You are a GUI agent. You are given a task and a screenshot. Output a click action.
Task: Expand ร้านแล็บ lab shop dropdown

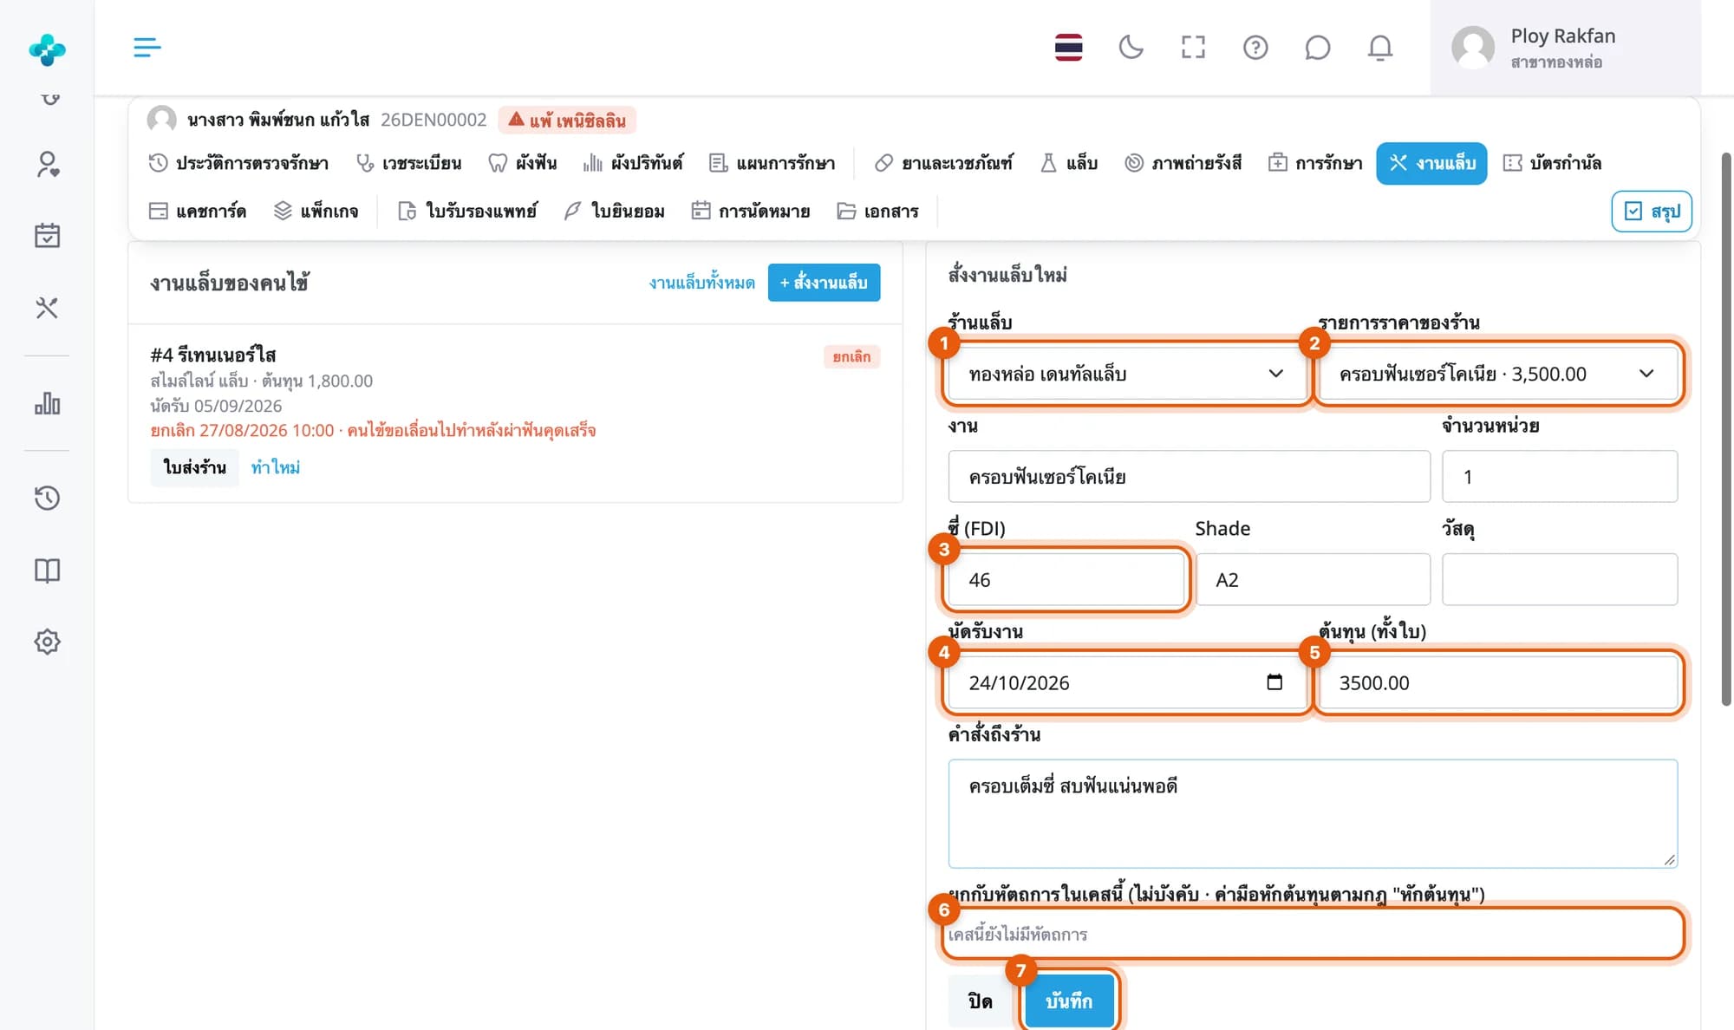coord(1127,374)
